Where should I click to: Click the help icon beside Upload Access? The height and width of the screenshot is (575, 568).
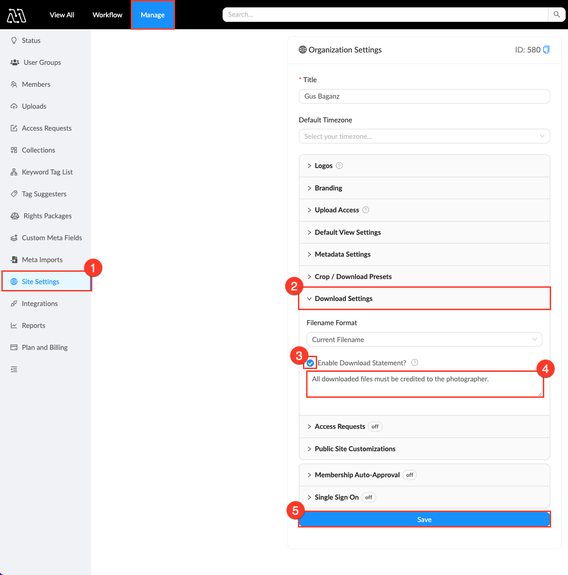tap(366, 210)
